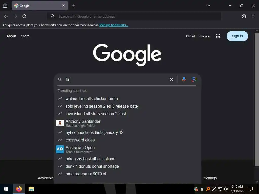Viewport: 259px width, 194px height.
Task: Click trending arrow beside 'walmart recalls chicken broth'
Action: pyautogui.click(x=60, y=99)
